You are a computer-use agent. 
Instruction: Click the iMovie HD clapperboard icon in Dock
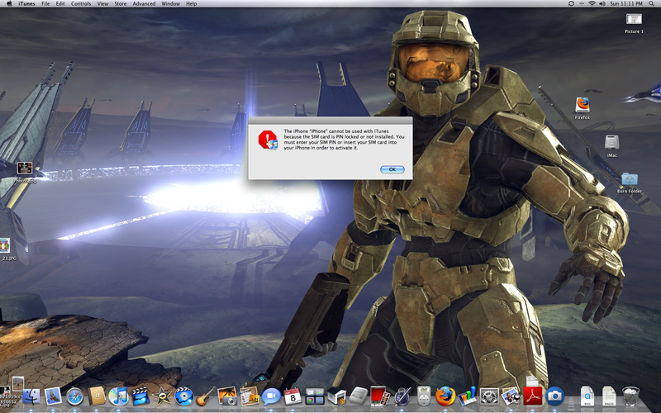(140, 396)
